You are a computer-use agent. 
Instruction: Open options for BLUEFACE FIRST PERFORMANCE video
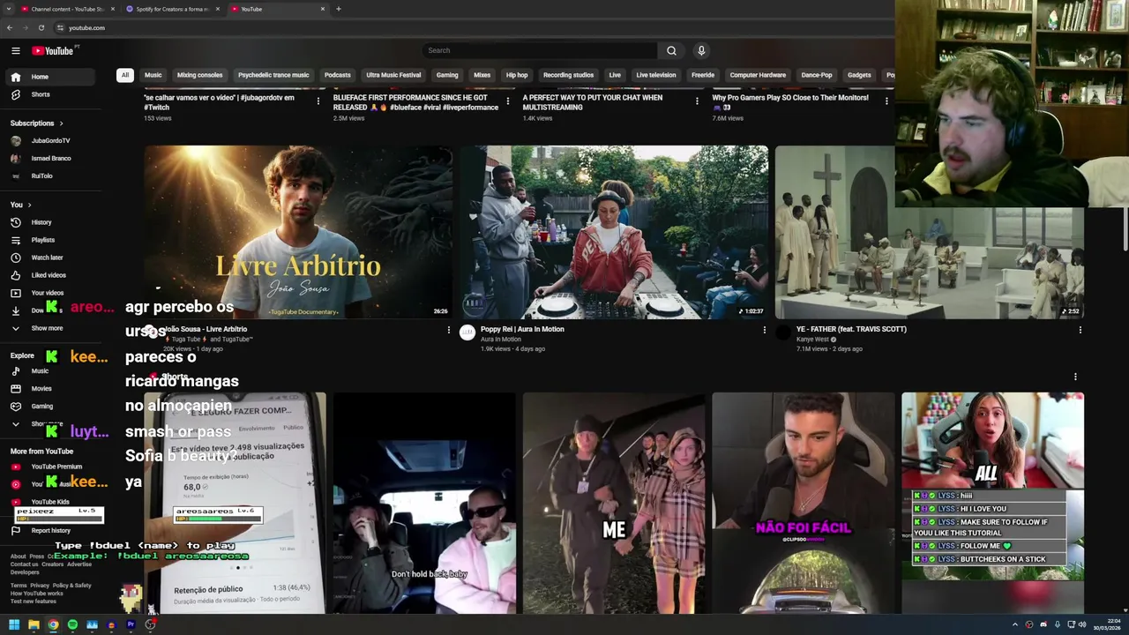(x=507, y=101)
